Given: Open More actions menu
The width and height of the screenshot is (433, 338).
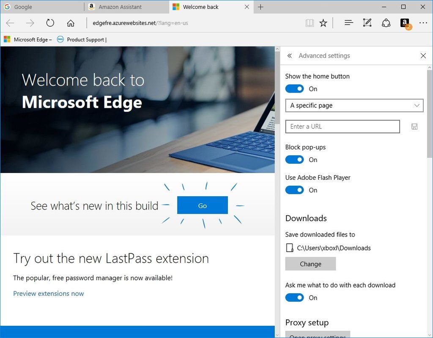Looking at the screenshot, I should coord(423,23).
